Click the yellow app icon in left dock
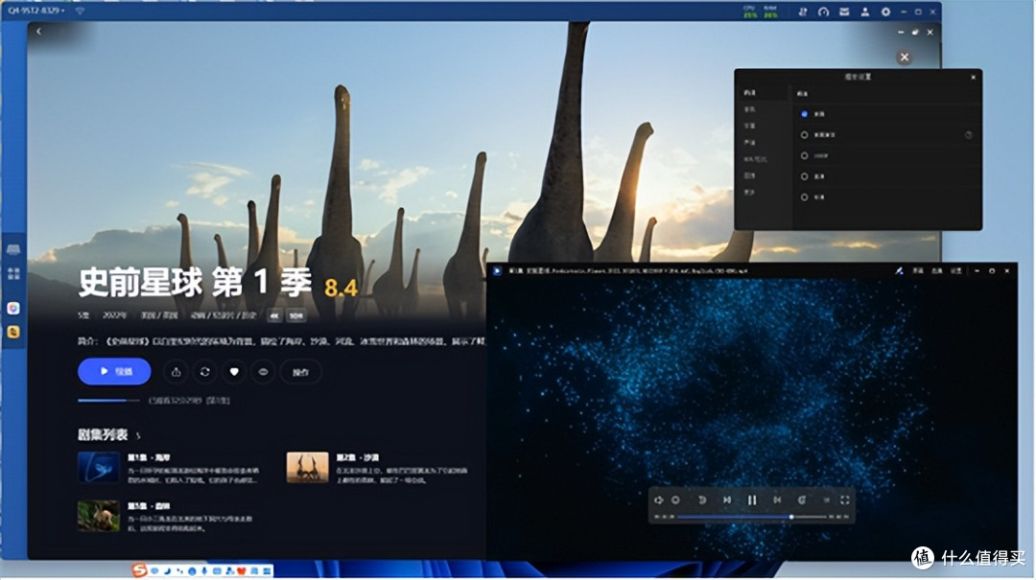Viewport: 1036px width, 580px height. tap(13, 333)
